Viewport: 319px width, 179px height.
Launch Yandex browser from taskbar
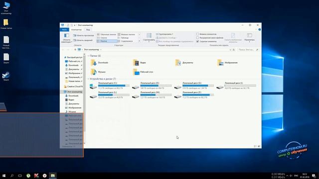coord(44,176)
